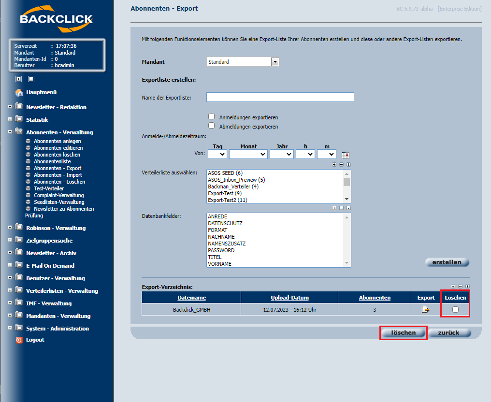Viewport: 491px width, 402px height.
Task: Enable Anmeldungen exportieren checkbox
Action: pos(211,116)
